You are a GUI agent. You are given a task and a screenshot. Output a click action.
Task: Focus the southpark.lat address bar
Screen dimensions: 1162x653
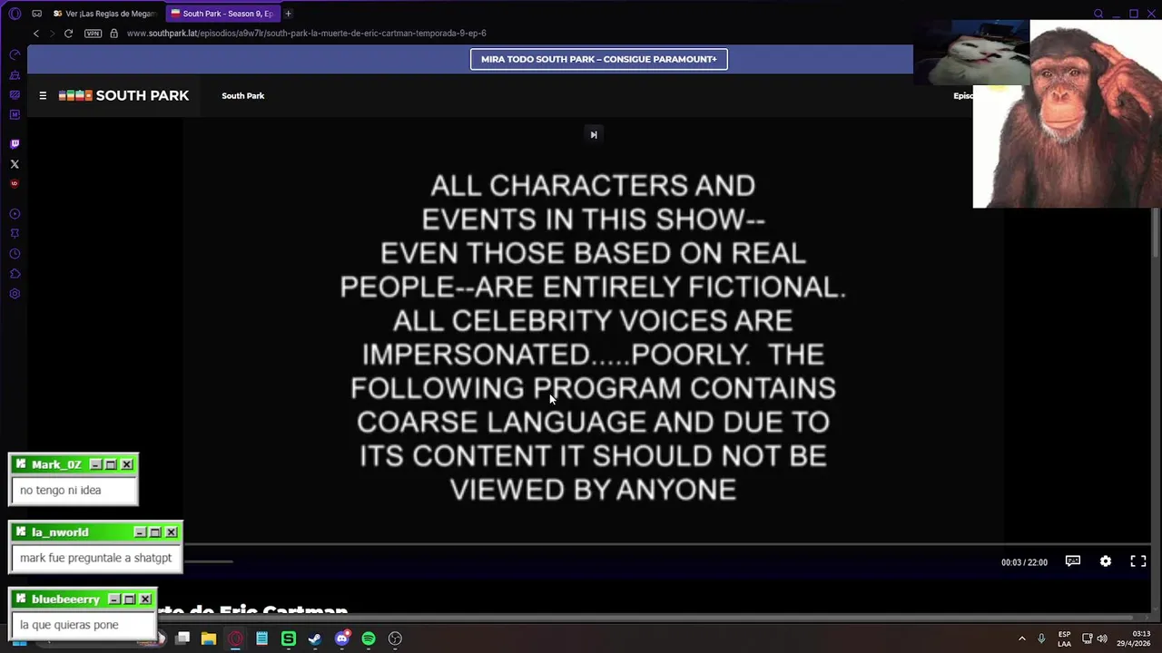coord(306,34)
